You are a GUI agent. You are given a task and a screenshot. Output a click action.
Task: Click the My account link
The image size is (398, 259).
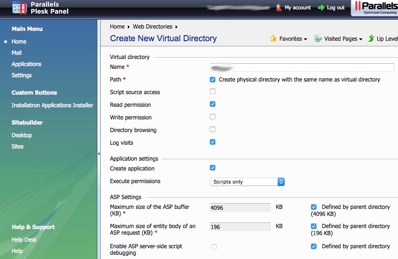pos(298,7)
